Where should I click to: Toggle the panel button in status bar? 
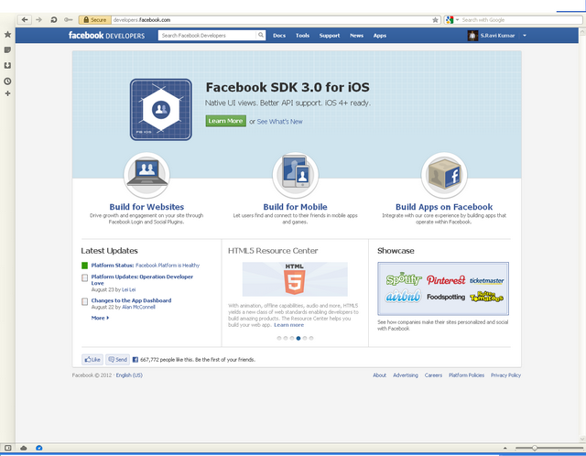click(8, 448)
